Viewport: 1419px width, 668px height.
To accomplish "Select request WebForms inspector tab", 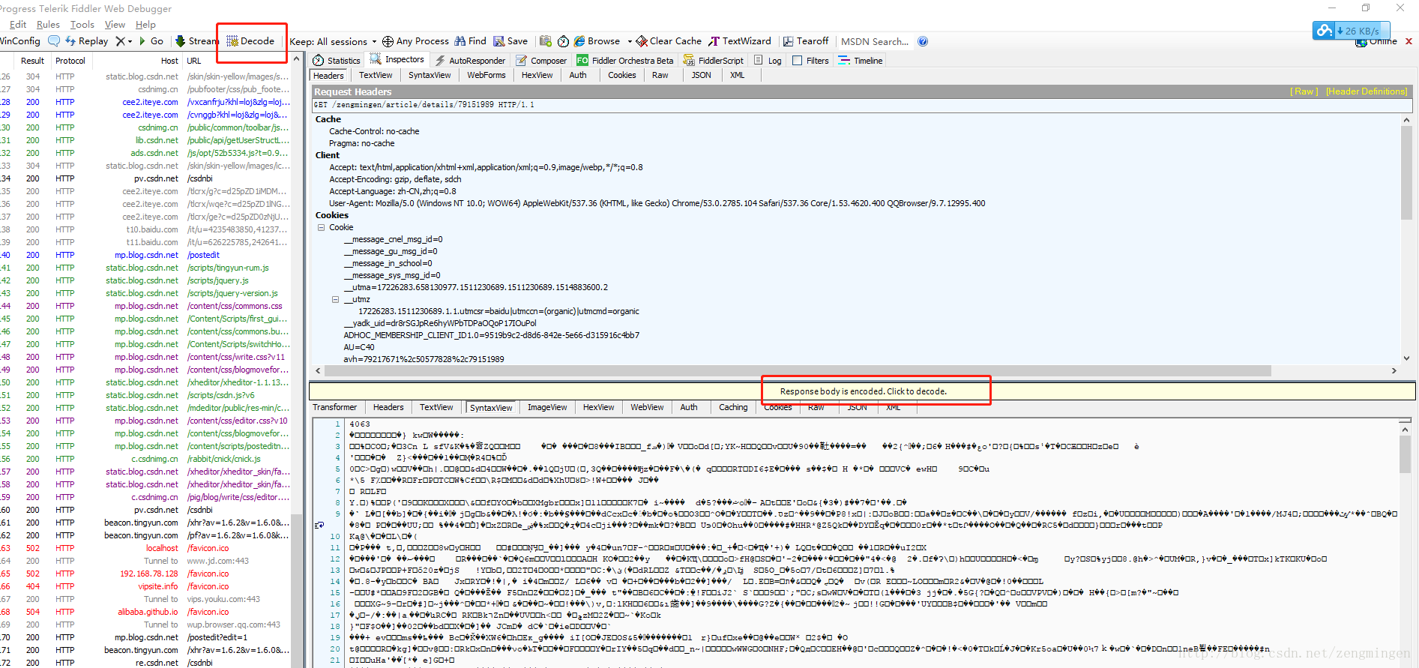I will pyautogui.click(x=486, y=75).
